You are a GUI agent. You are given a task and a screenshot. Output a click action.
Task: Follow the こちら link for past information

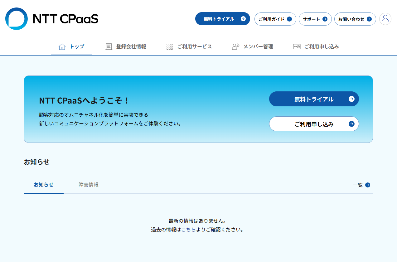click(x=188, y=230)
